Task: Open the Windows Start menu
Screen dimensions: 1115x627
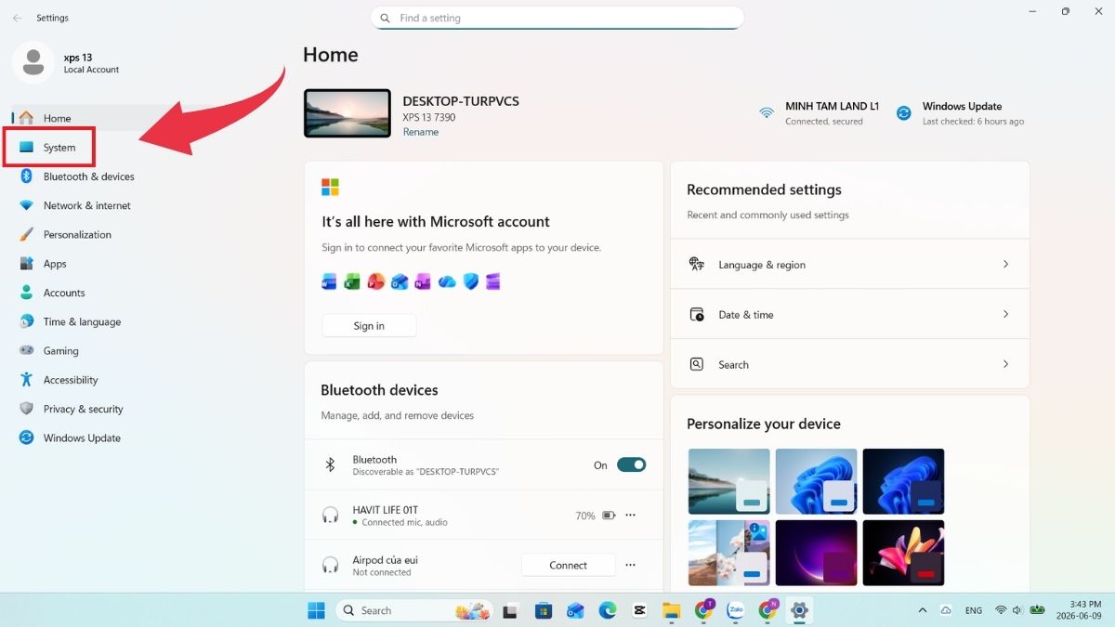Action: (316, 610)
